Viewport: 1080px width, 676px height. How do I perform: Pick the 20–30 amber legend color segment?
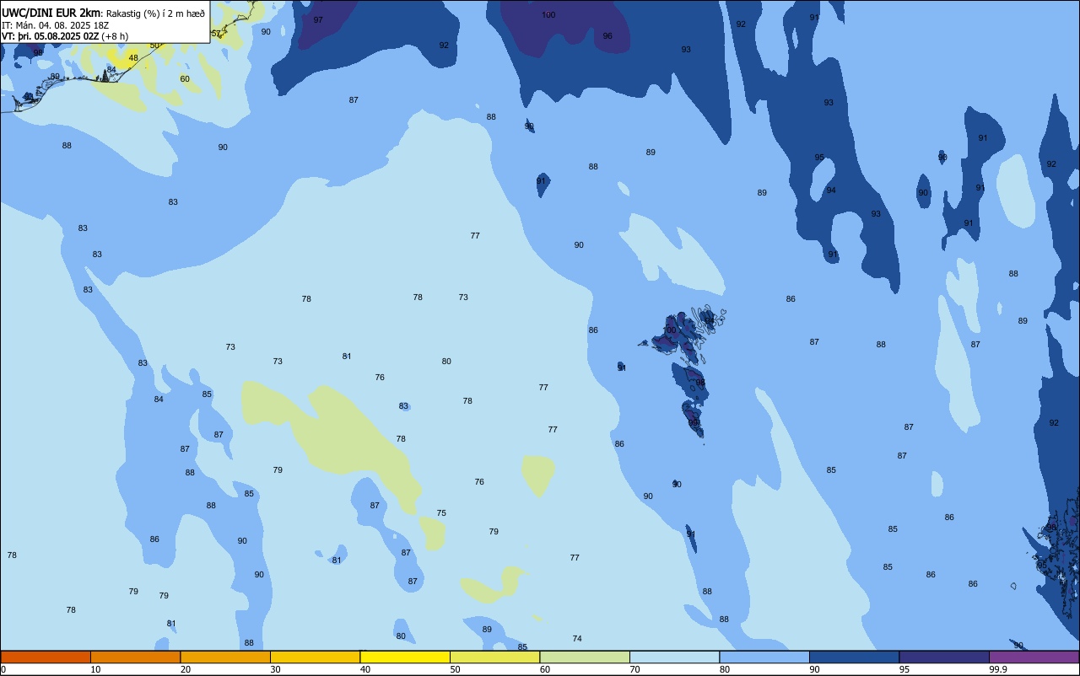225,657
